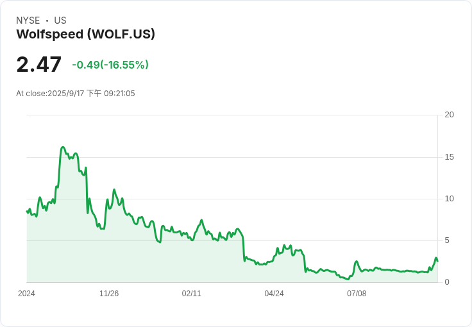The width and height of the screenshot is (472, 327).
Task: Click the line's leftmost starting point
Action: coord(27,211)
